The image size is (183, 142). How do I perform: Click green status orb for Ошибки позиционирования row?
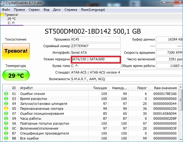[6, 114]
